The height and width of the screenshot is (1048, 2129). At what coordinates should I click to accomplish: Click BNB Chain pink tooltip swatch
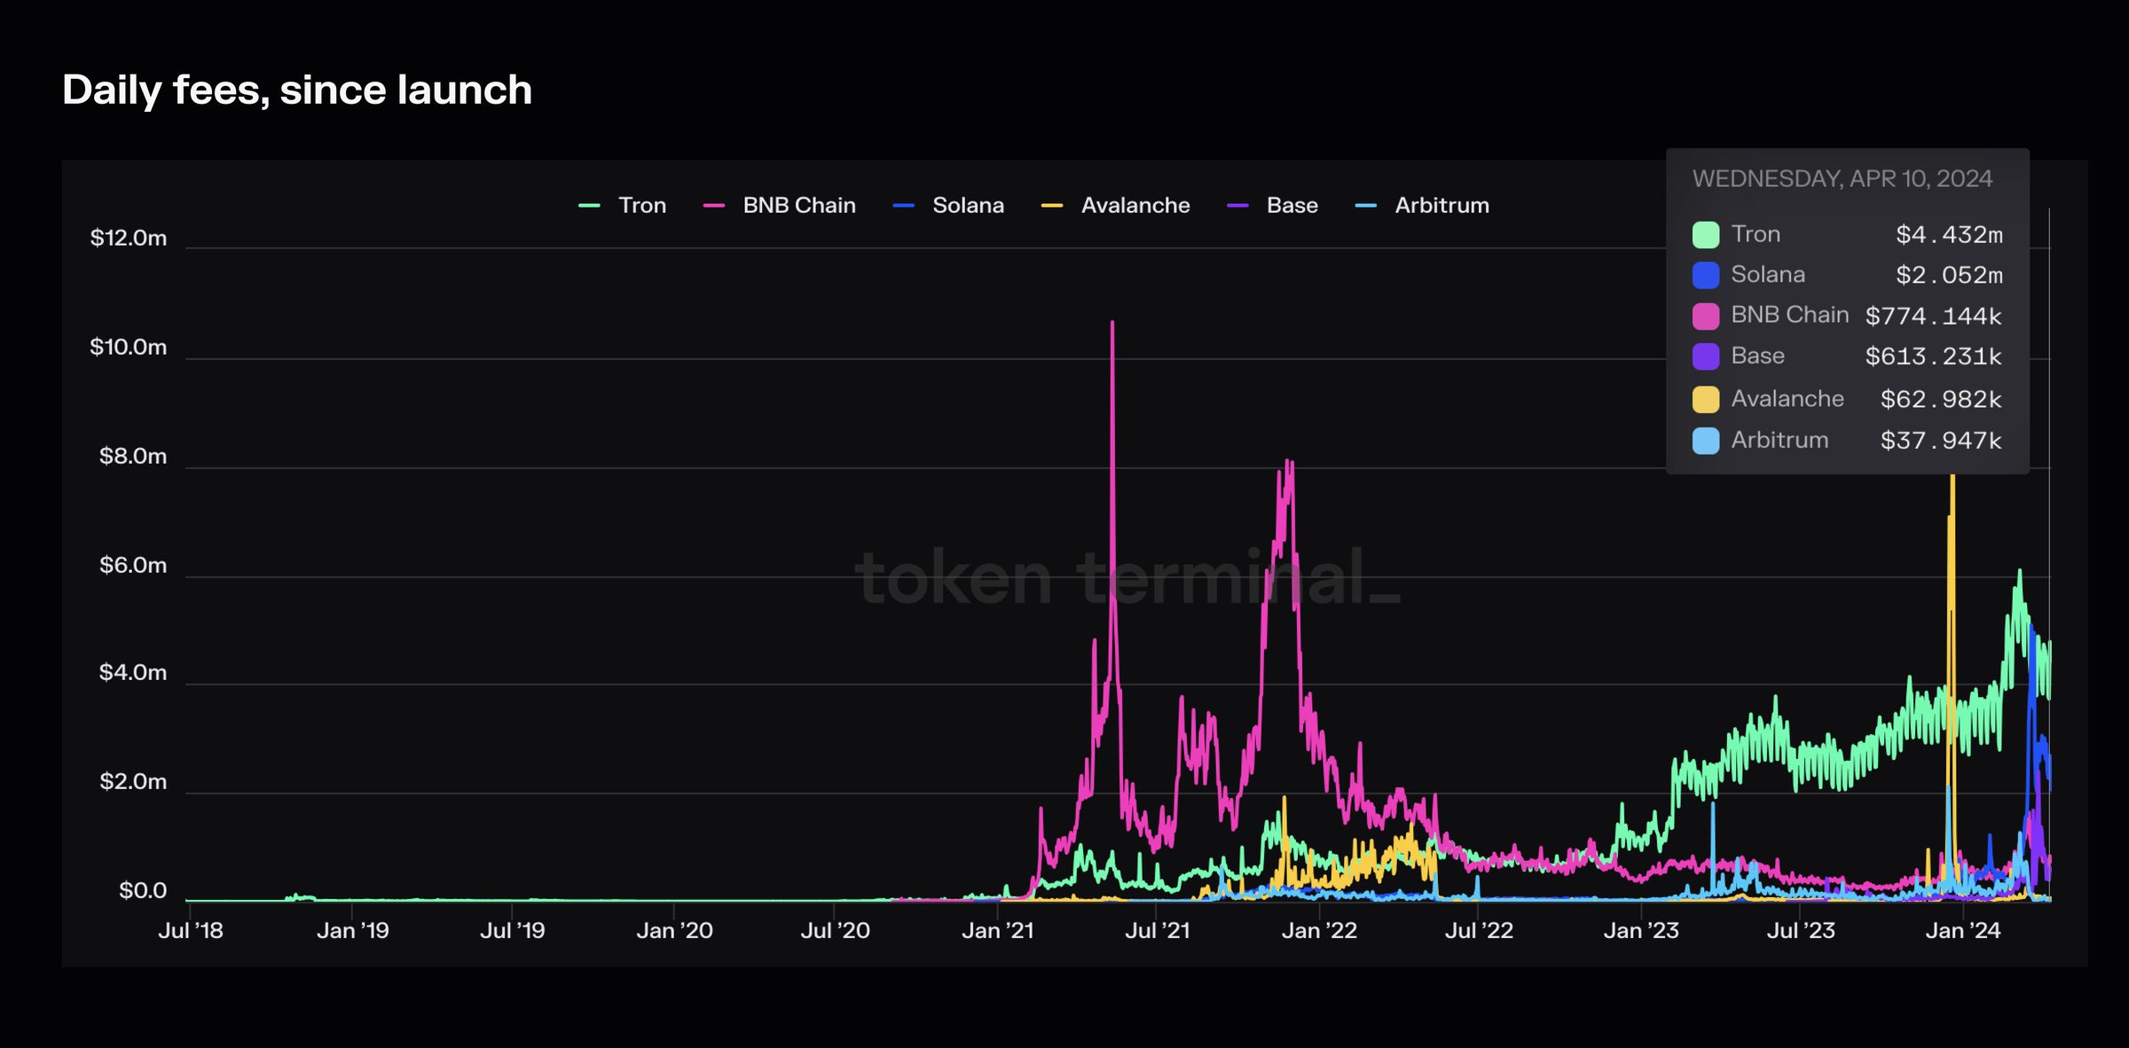1705,316
